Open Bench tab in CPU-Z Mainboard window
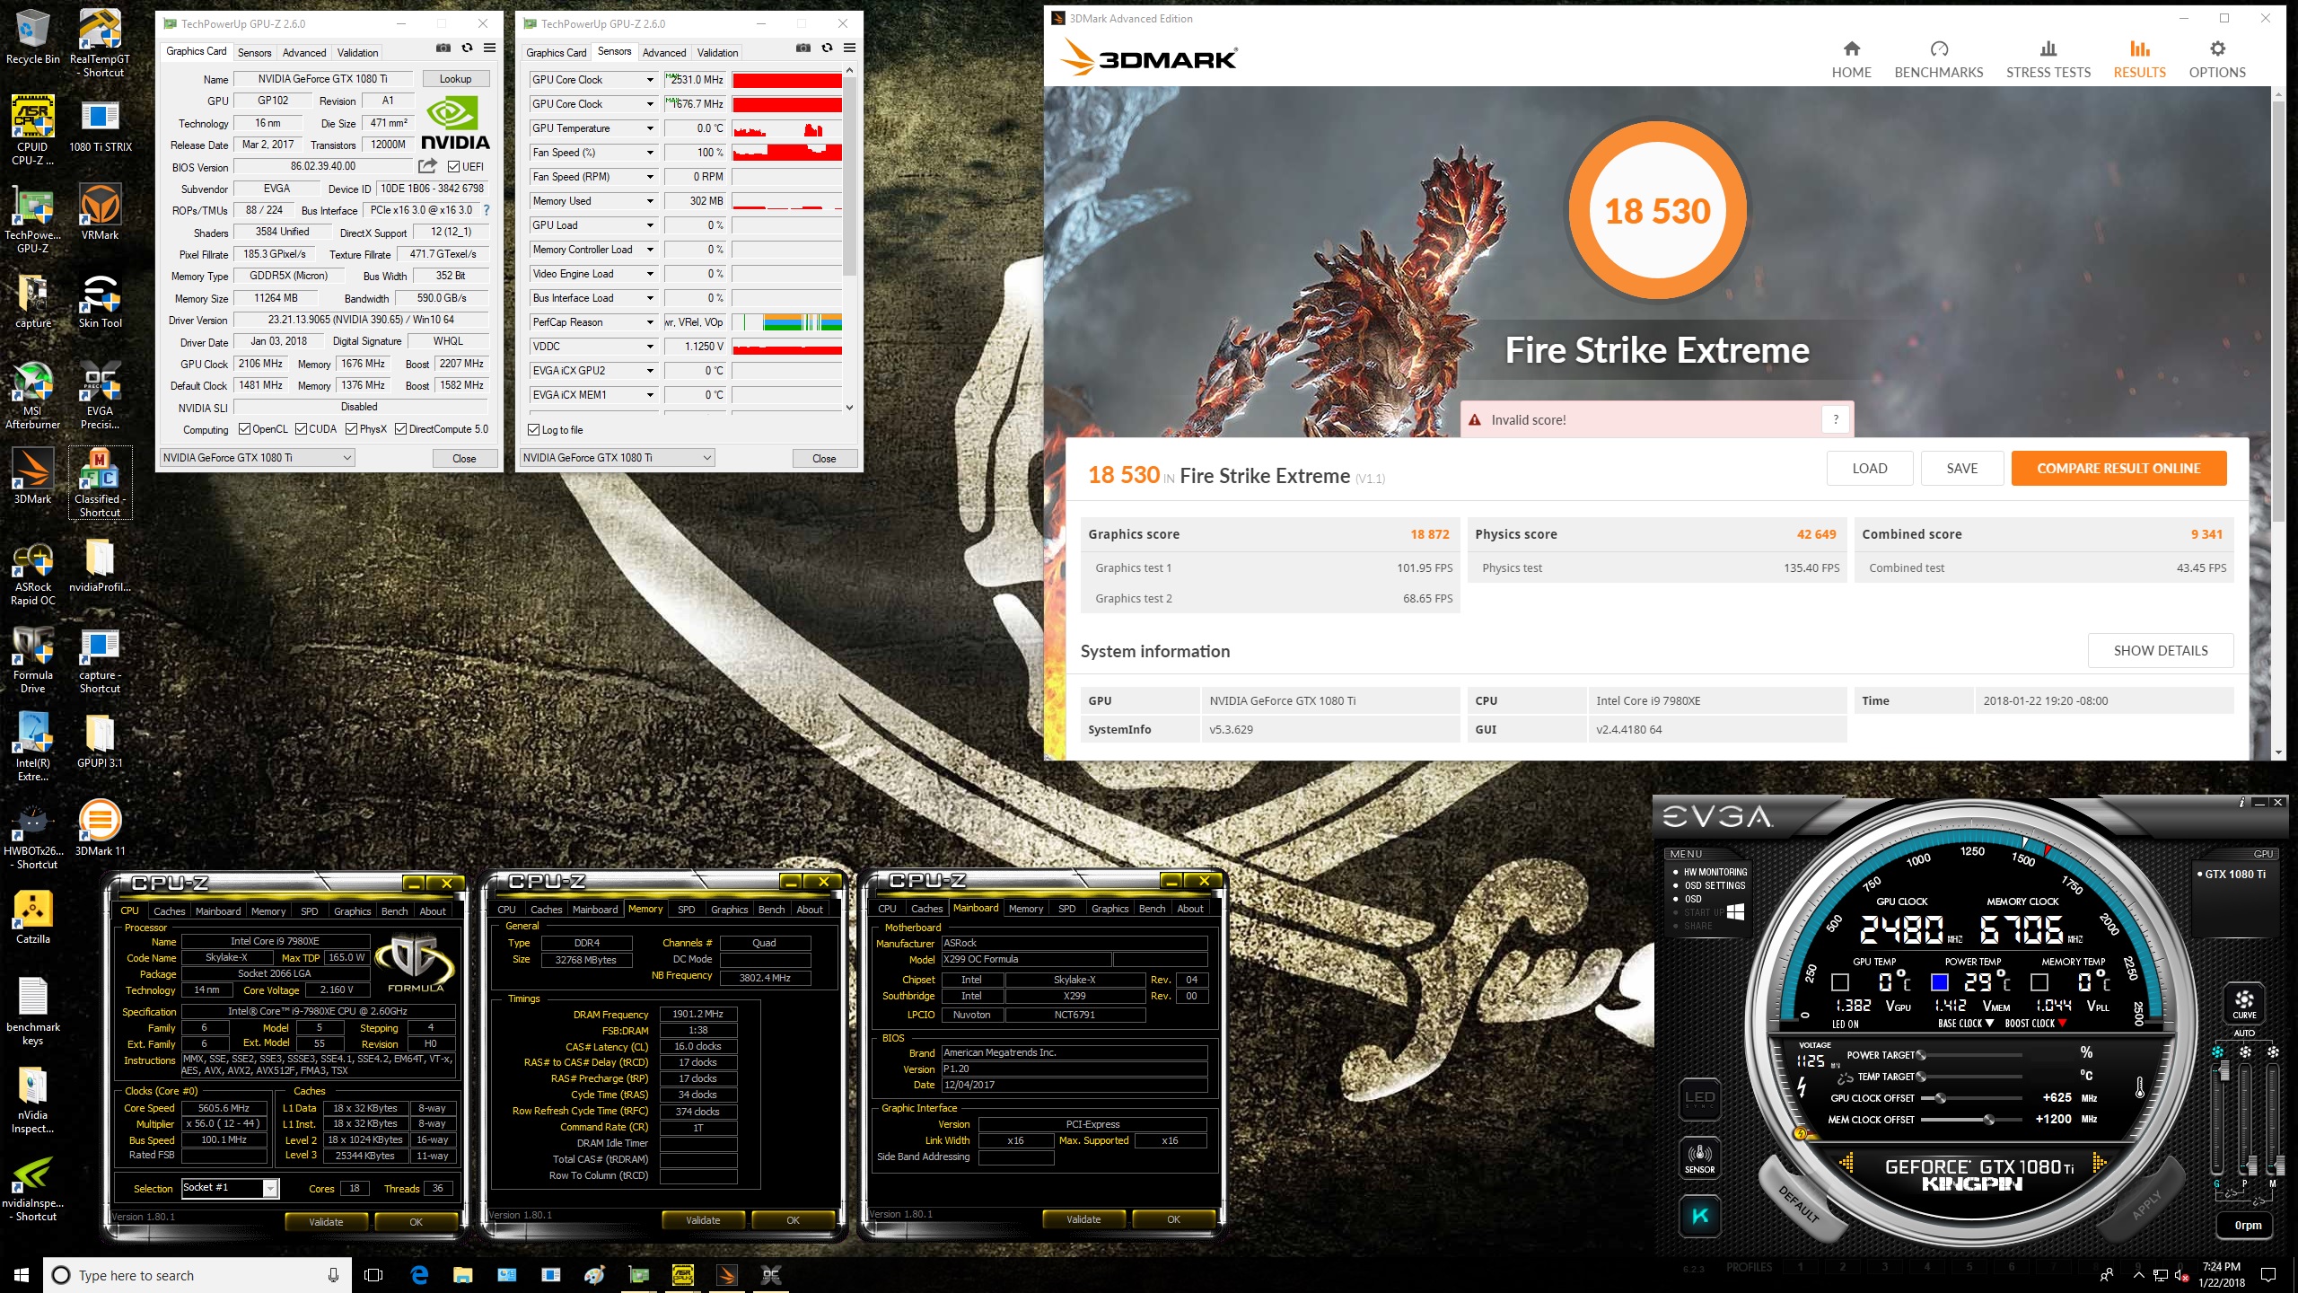The image size is (2298, 1293). click(x=1152, y=909)
